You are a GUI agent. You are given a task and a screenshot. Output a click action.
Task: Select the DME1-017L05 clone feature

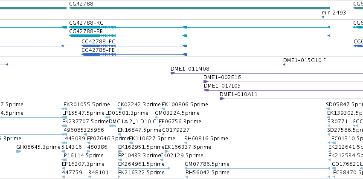coord(283,90)
